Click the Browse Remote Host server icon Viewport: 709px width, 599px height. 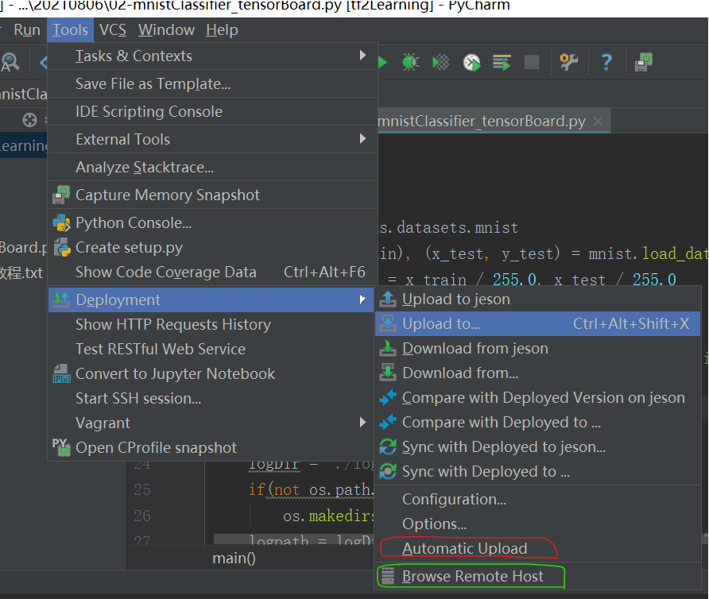(388, 576)
